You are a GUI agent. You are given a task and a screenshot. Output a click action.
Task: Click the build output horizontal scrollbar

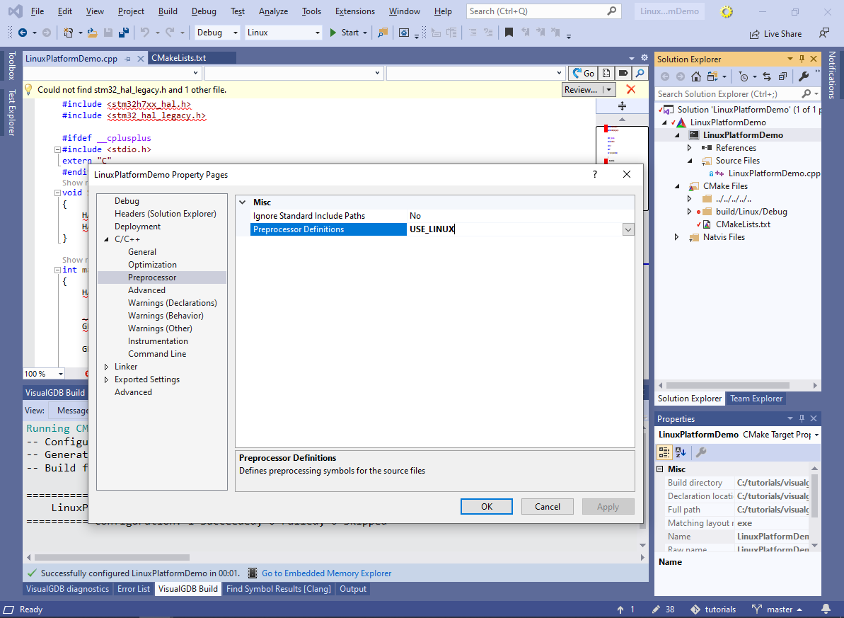283,558
